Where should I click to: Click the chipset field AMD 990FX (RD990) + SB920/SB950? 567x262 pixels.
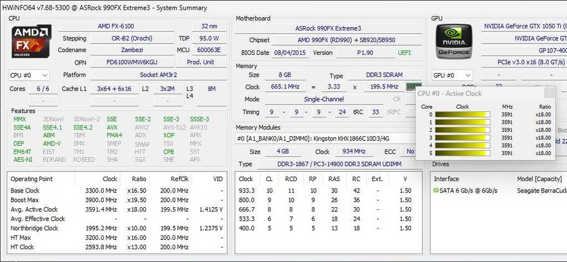tap(346, 40)
